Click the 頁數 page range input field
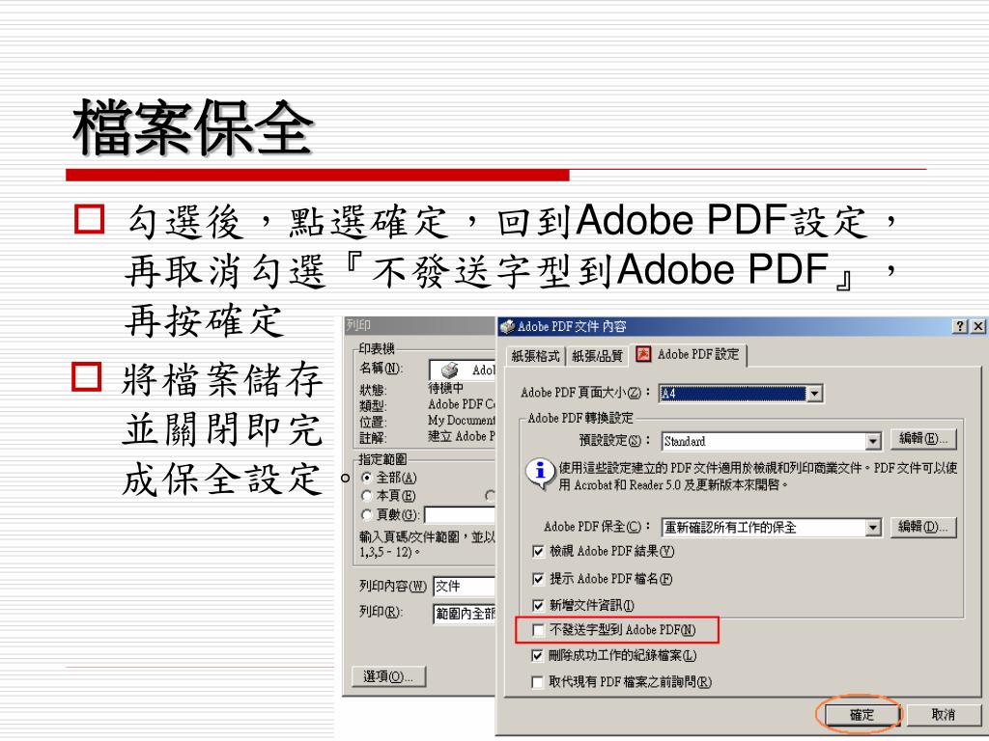 (461, 515)
